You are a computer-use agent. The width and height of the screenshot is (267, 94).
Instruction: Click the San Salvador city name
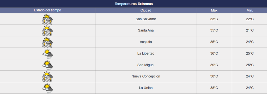146,19
